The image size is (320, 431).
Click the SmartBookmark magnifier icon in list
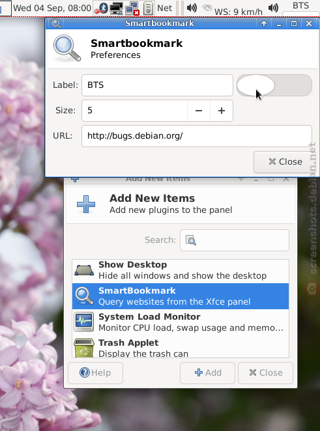click(x=84, y=296)
